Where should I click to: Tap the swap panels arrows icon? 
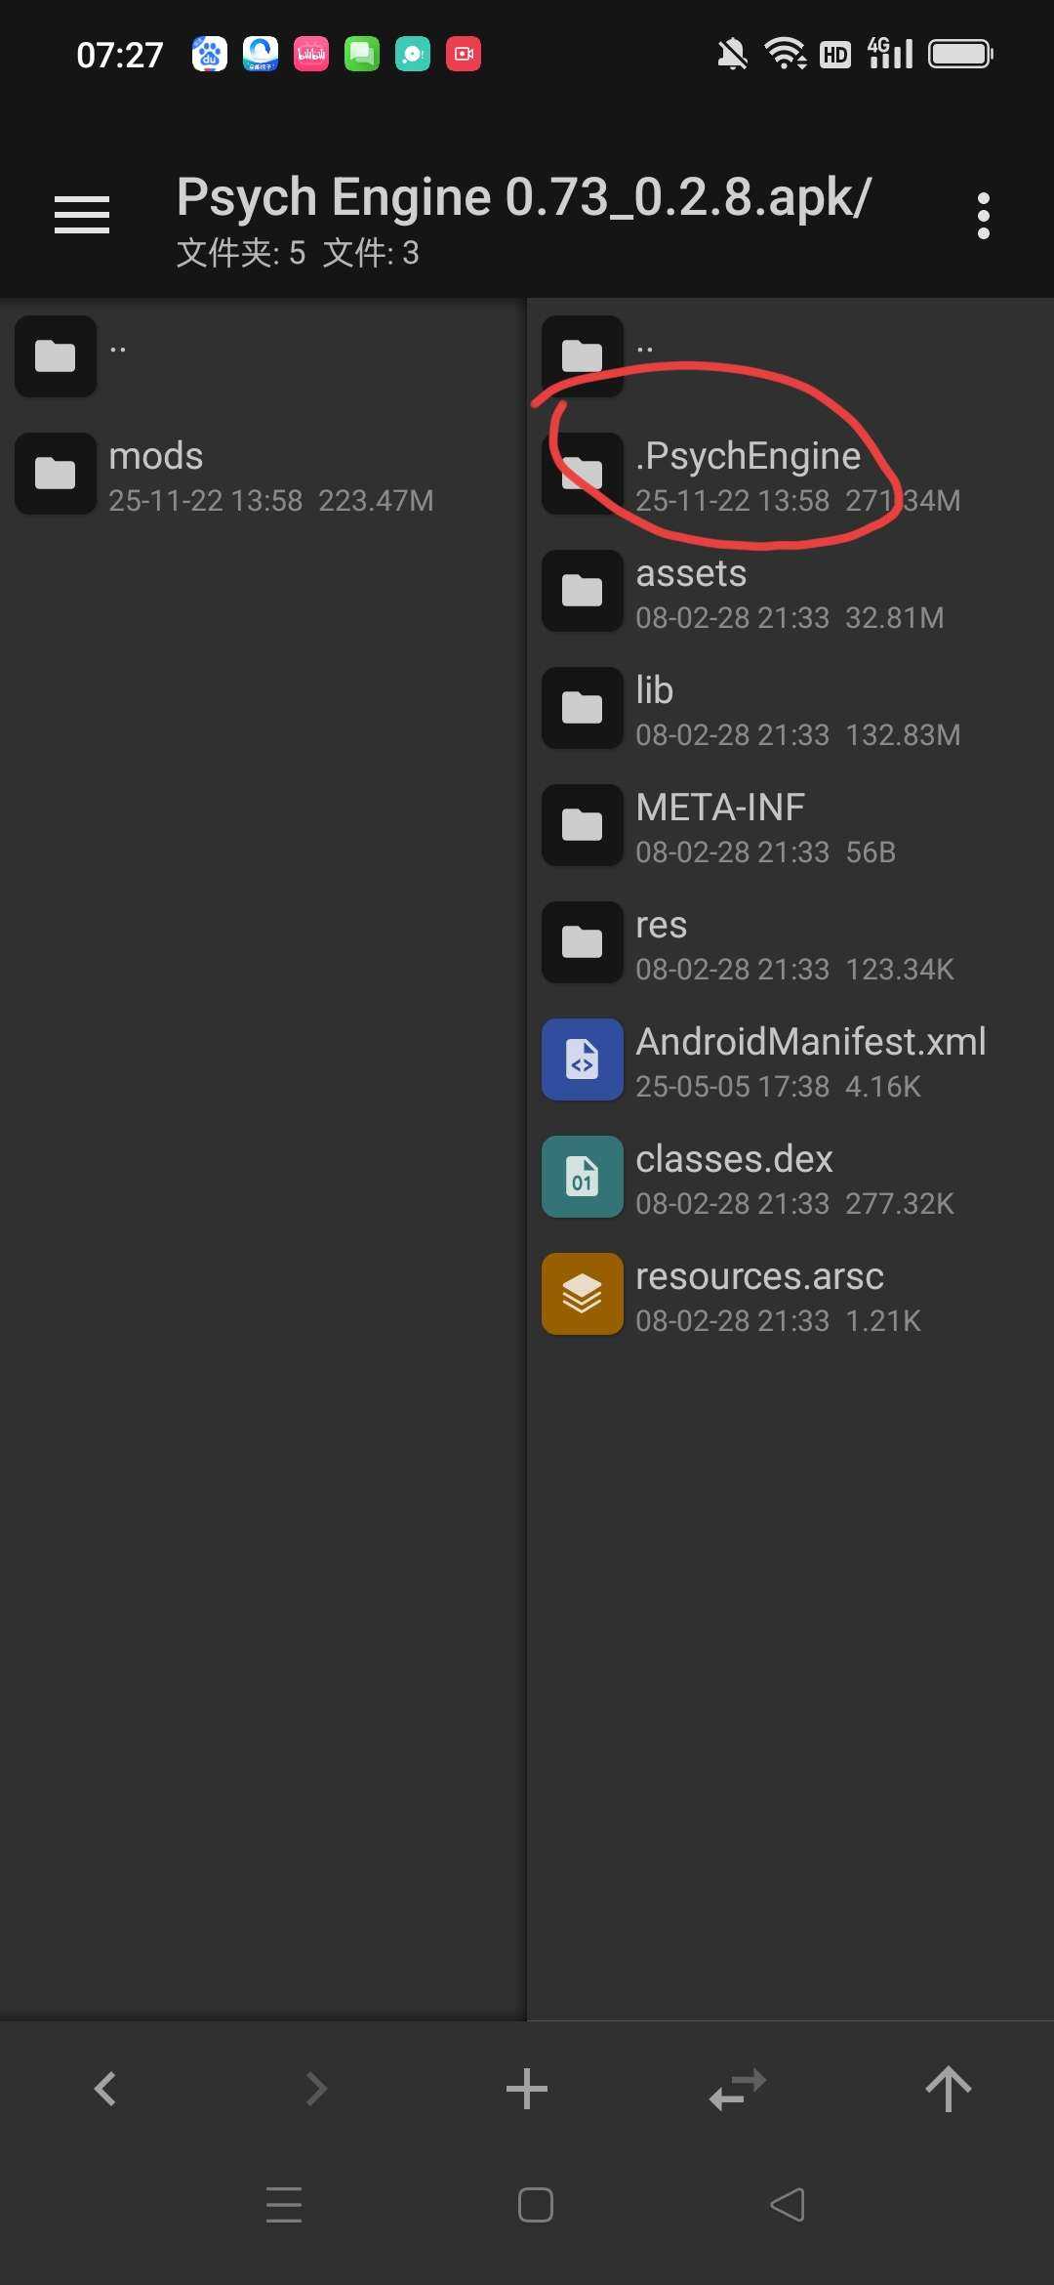pos(738,2089)
